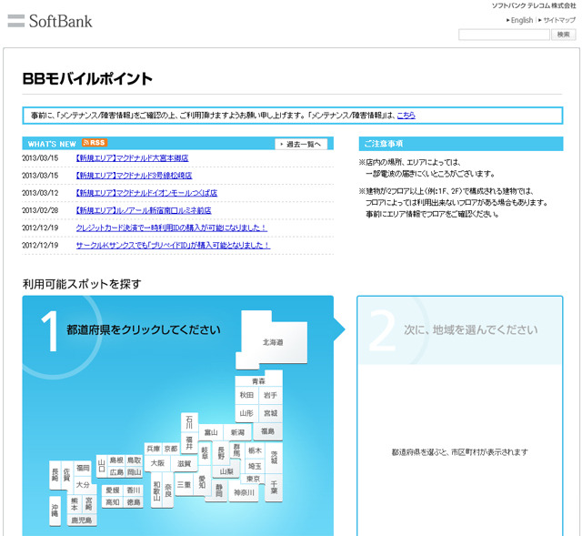Choose 愛媛 on the map

[113, 490]
